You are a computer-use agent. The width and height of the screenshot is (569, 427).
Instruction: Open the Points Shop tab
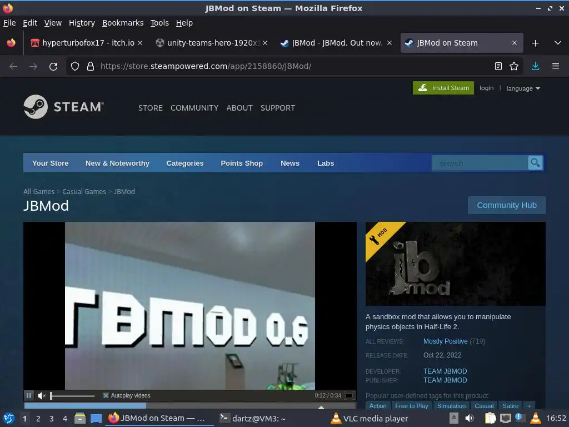click(x=242, y=163)
